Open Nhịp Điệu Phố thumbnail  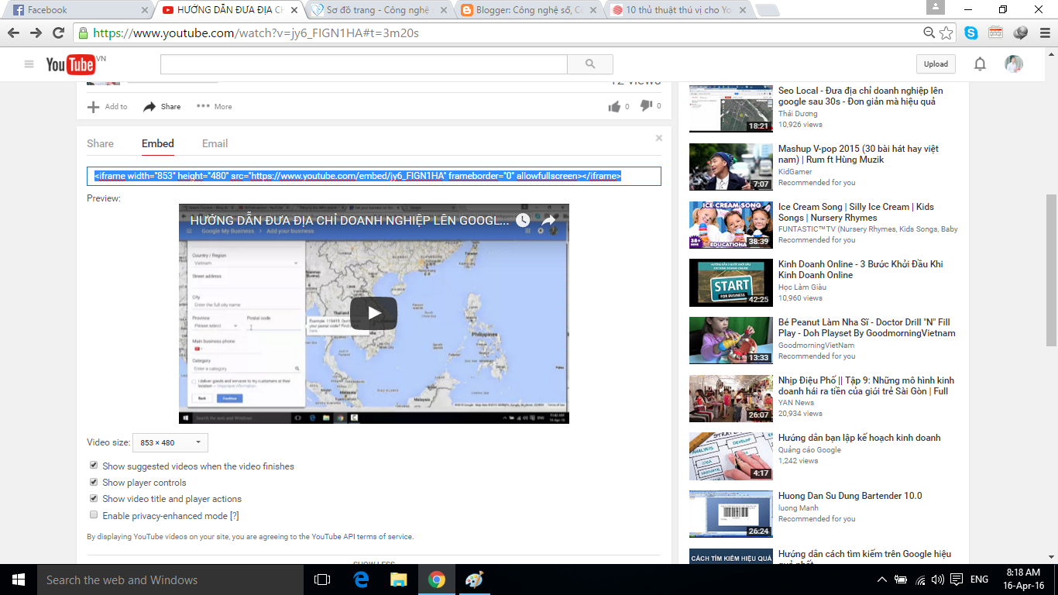point(731,398)
